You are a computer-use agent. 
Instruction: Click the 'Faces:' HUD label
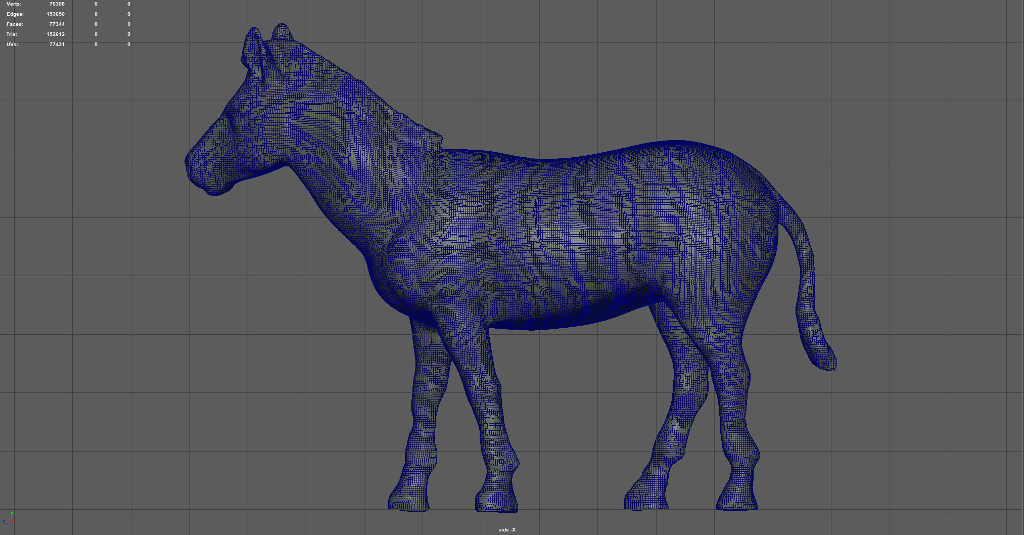15,24
